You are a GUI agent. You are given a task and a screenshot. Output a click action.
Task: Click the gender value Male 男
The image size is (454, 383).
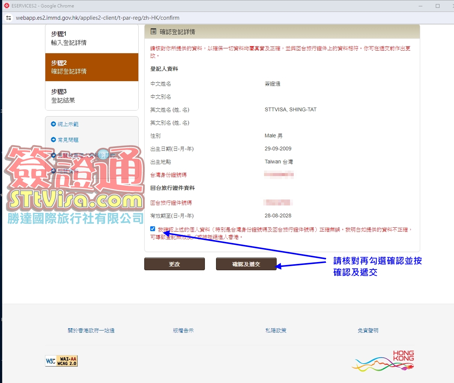tap(274, 135)
